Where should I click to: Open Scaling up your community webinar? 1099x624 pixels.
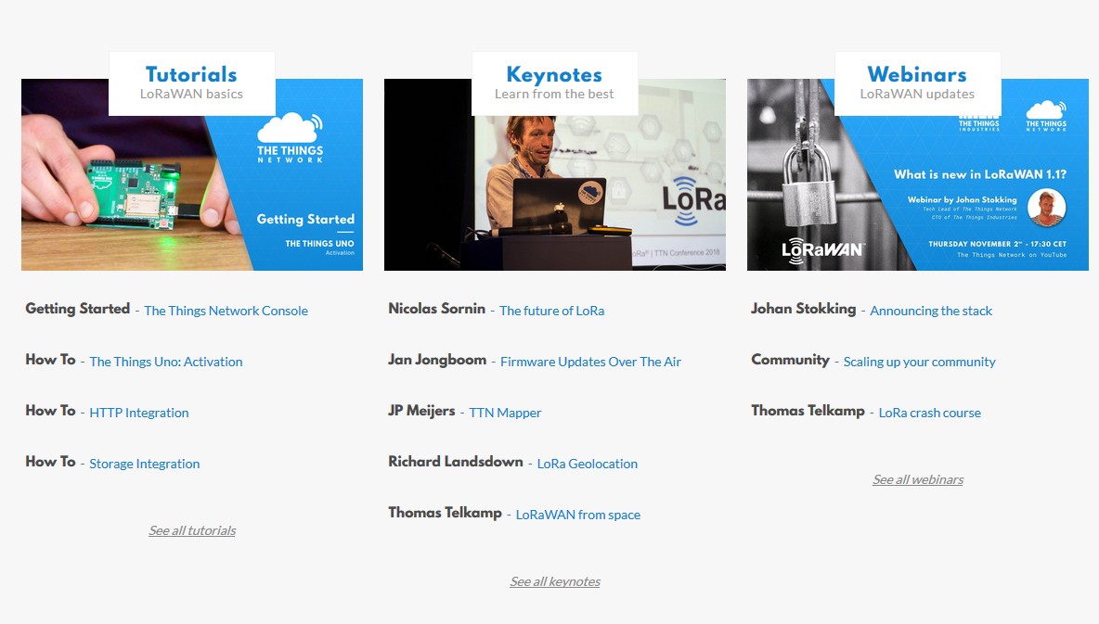click(x=920, y=363)
